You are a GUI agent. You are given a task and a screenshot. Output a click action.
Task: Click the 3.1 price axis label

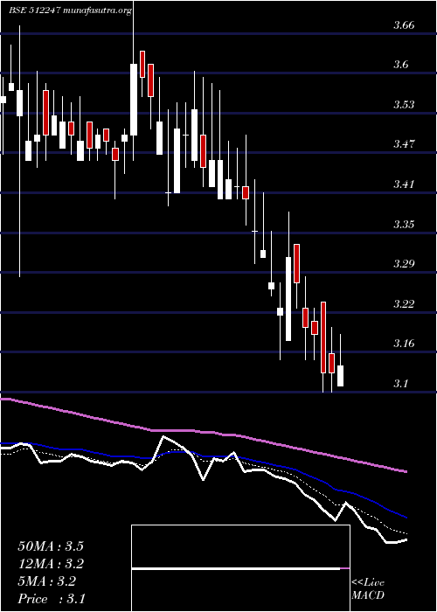click(x=400, y=383)
